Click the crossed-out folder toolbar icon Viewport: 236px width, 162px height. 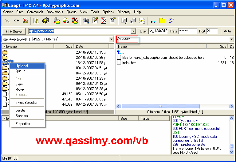75,21
